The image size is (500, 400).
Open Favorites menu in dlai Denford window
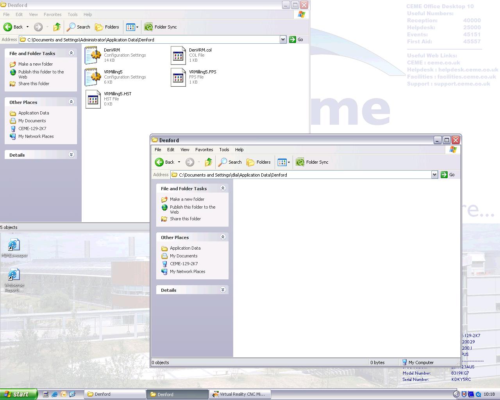(204, 150)
